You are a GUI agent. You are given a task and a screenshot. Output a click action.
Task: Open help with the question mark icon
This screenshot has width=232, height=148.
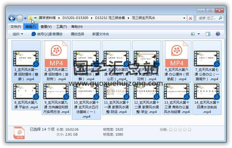click(x=218, y=34)
